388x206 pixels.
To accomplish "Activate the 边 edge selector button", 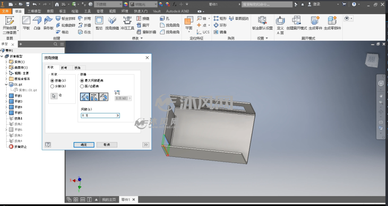I will (54, 96).
